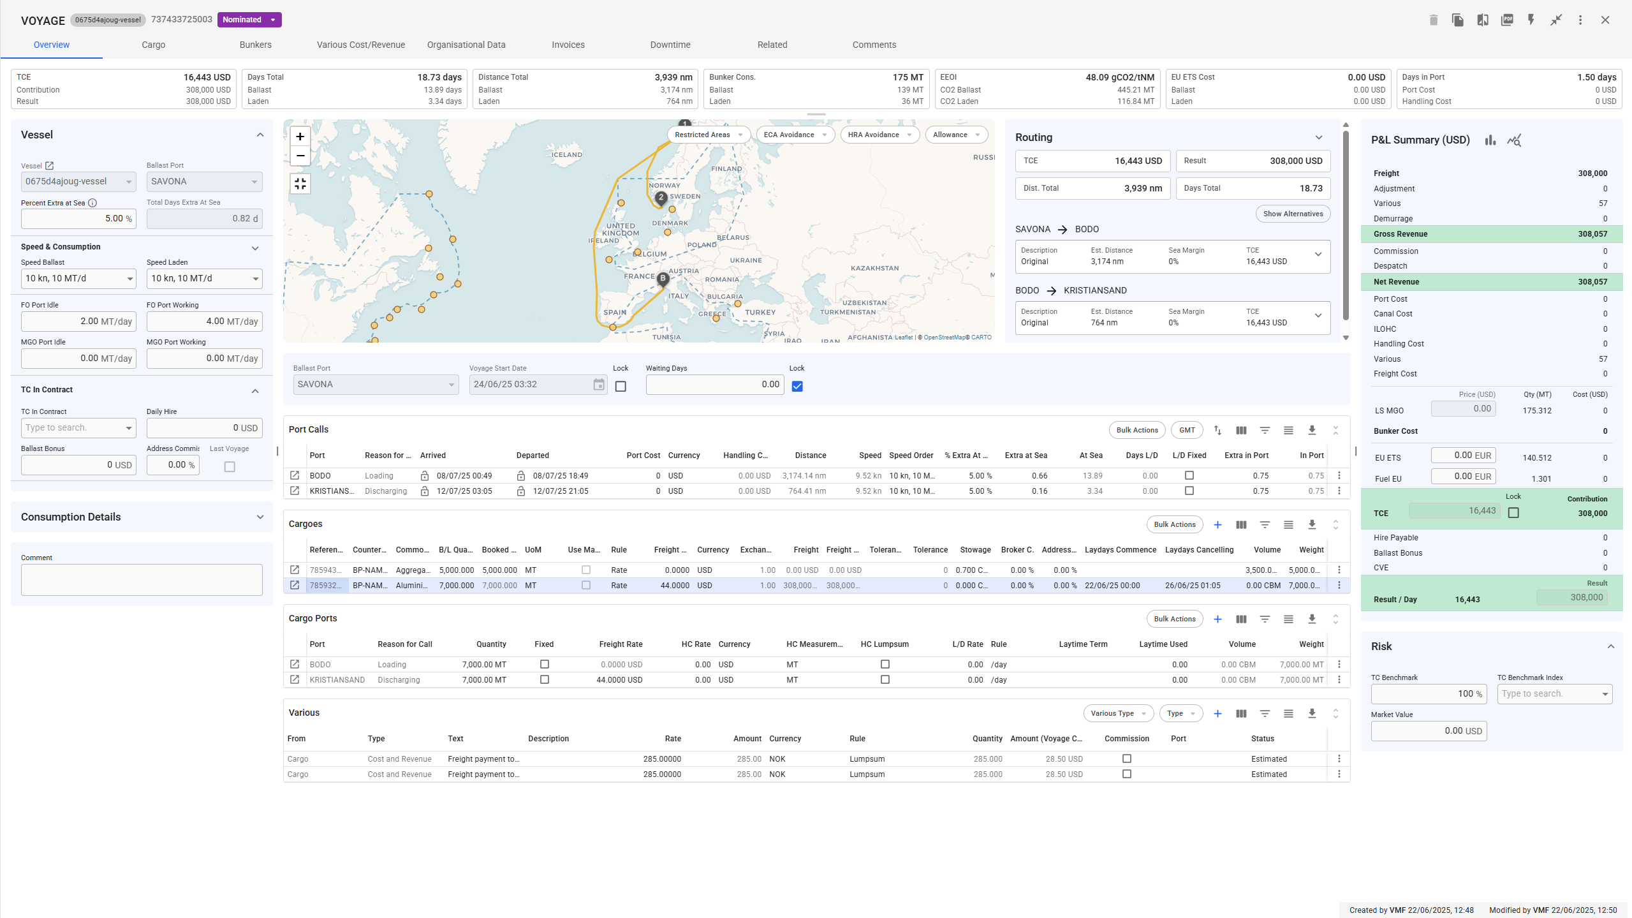Add a new cargo with plus icon
This screenshot has height=918, width=1632.
(x=1217, y=524)
